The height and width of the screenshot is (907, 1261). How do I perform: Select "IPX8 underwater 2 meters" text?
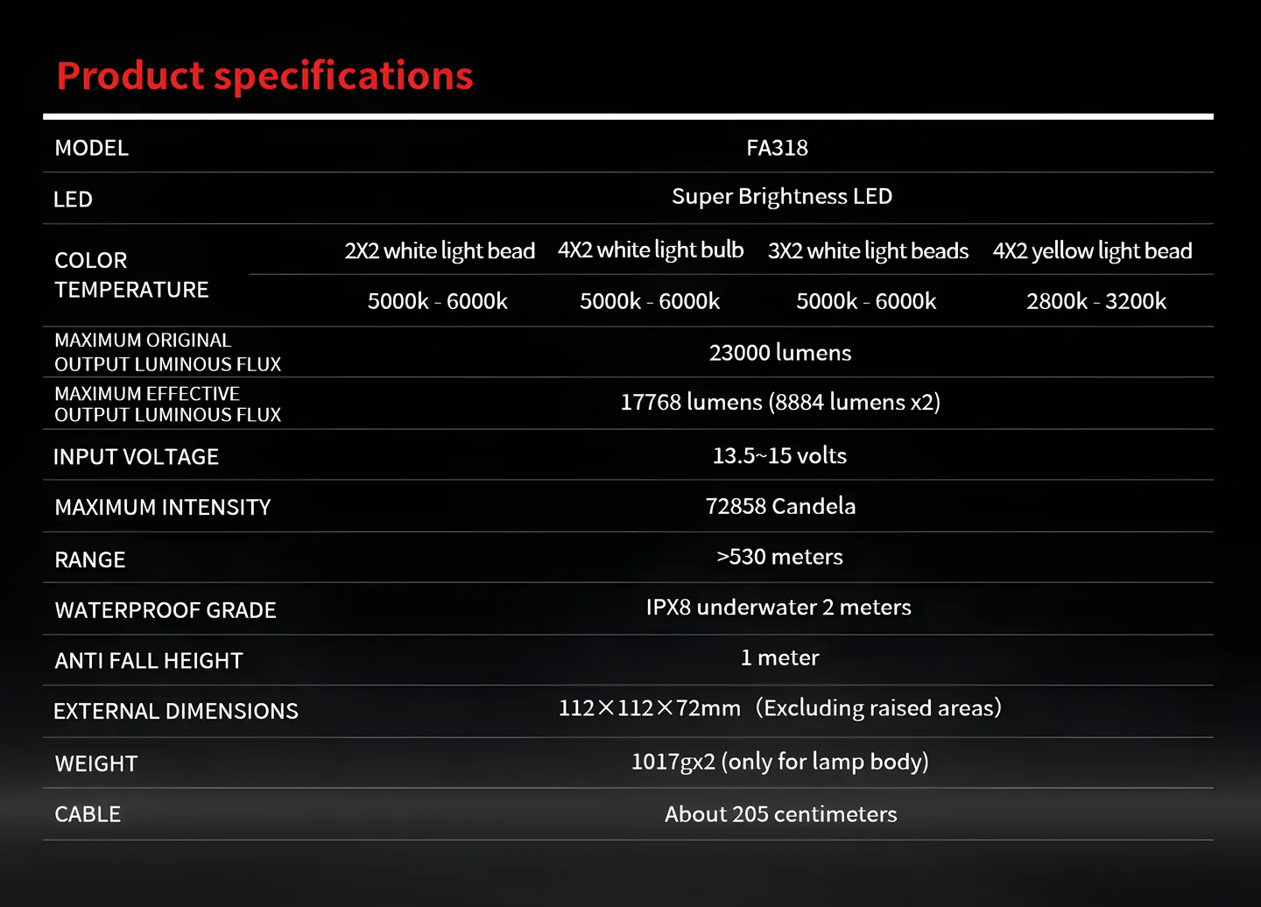pyautogui.click(x=778, y=608)
